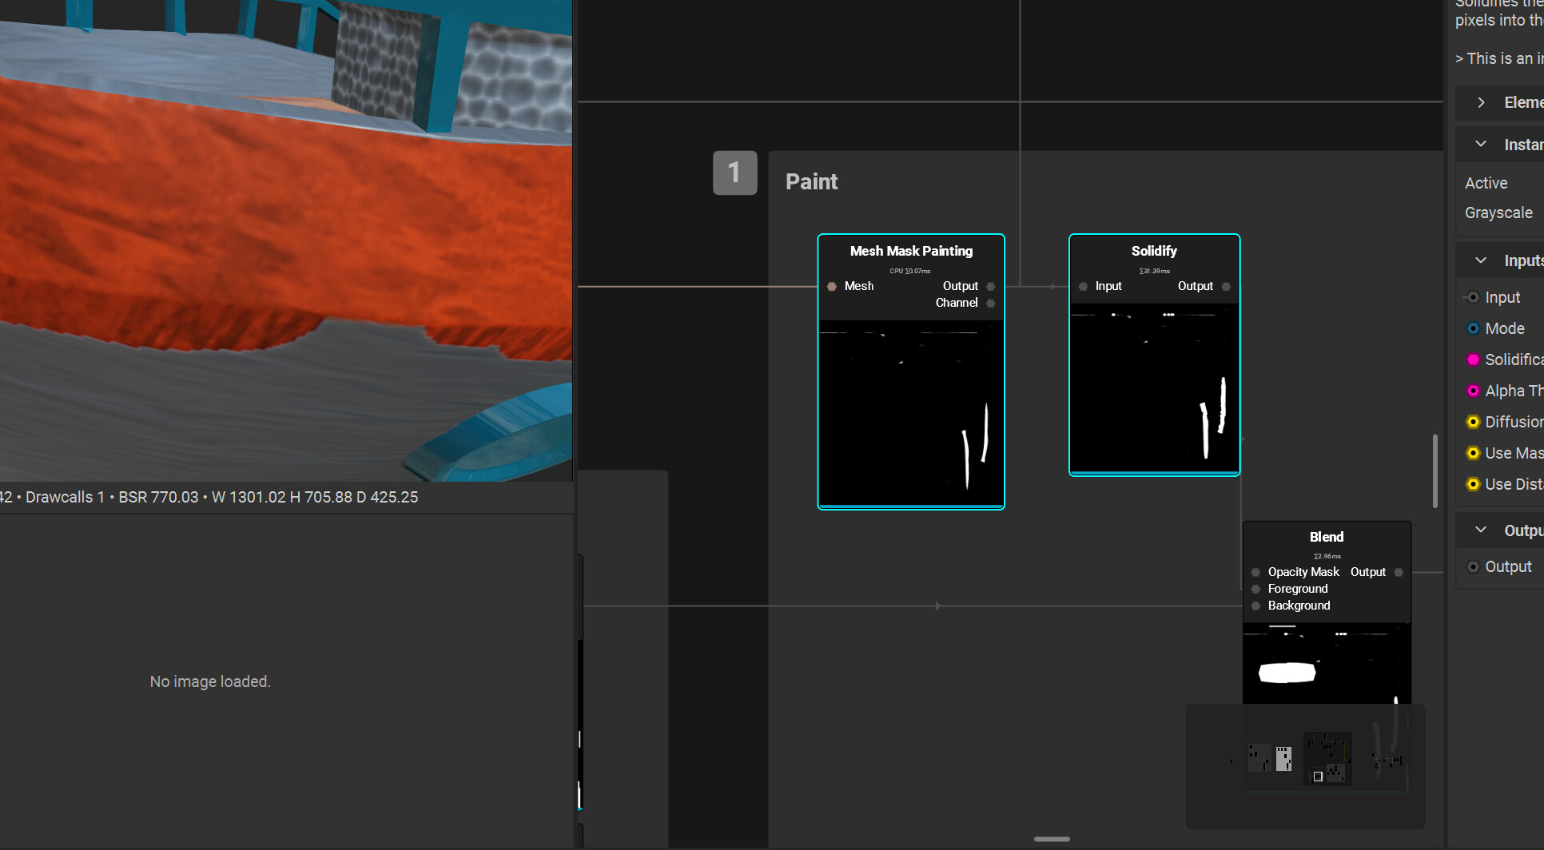Click the Background port on Blend node
1544x850 pixels.
[1255, 606]
